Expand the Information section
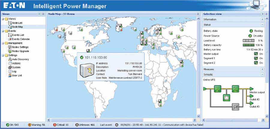 (262, 20)
